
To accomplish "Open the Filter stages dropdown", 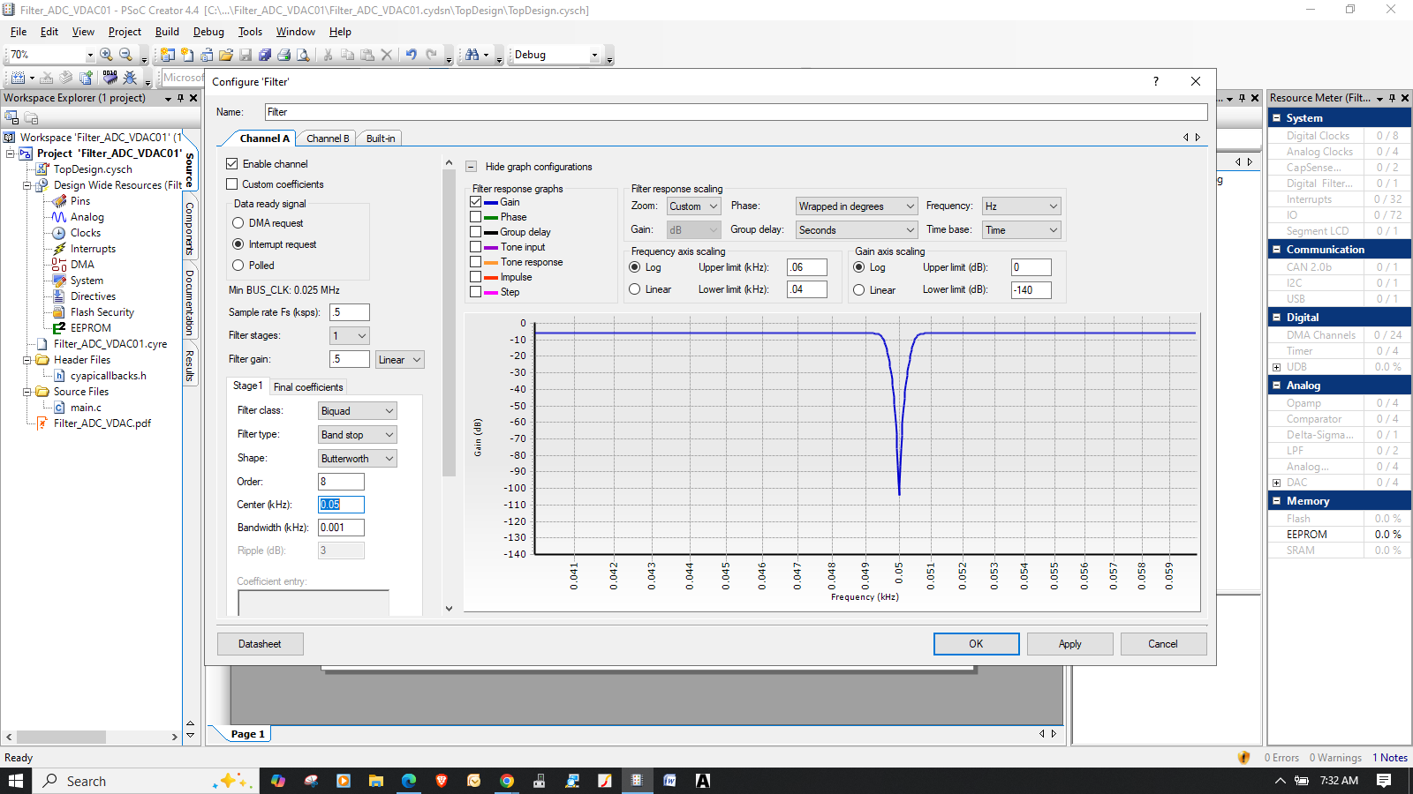I will 350,336.
